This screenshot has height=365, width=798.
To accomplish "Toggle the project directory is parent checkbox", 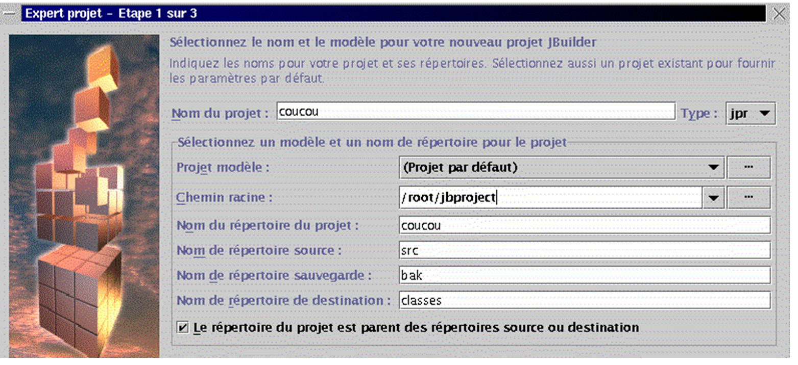I will (182, 327).
